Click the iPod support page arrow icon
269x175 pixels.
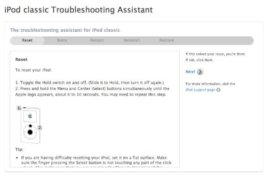(218, 90)
